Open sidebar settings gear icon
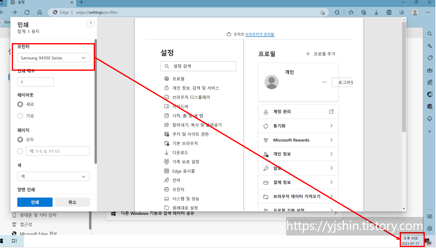 (430, 228)
